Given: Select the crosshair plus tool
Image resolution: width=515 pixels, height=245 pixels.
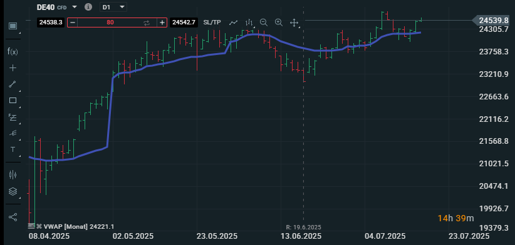Looking at the screenshot, I should pyautogui.click(x=13, y=67).
